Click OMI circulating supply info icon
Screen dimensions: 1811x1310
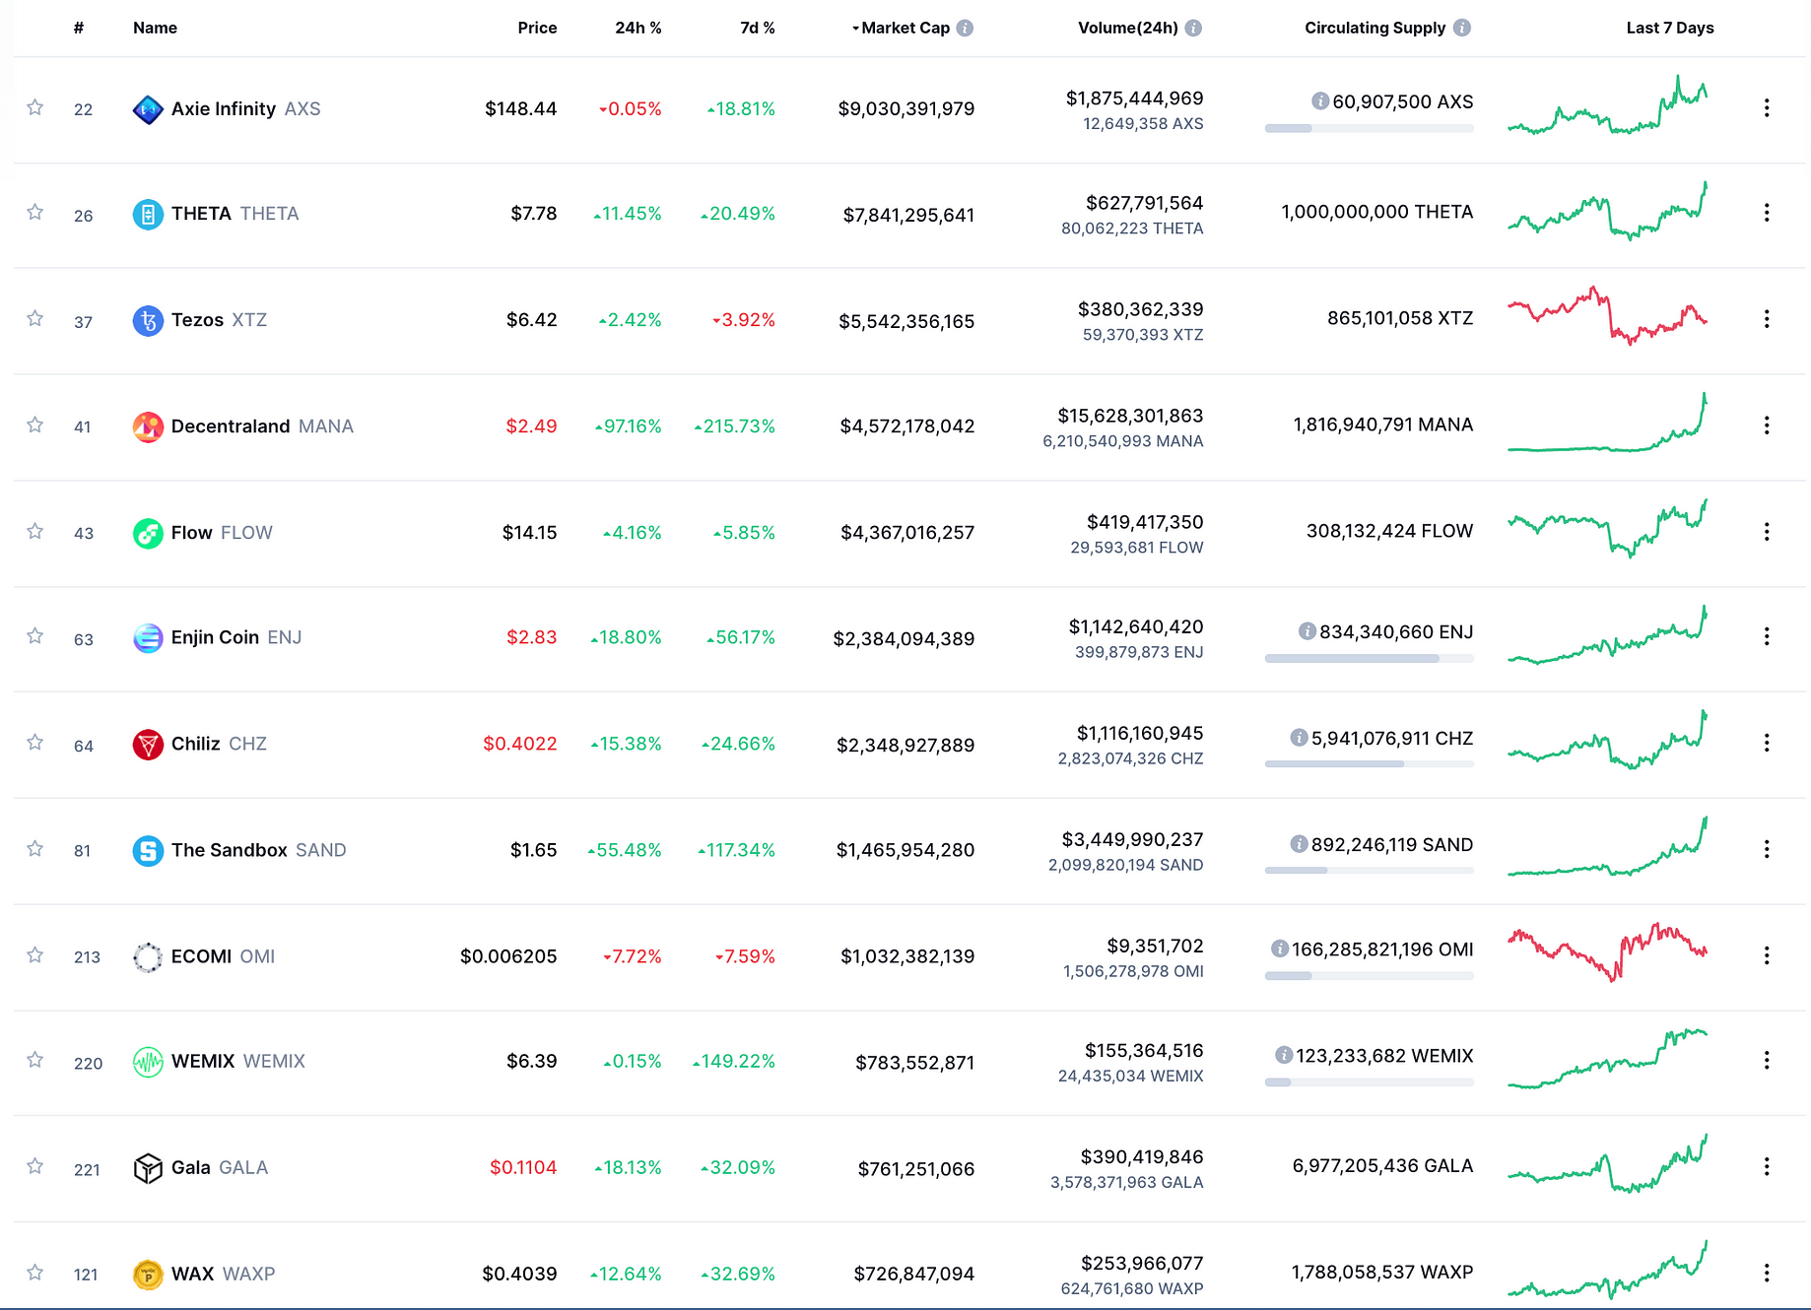[x=1280, y=948]
